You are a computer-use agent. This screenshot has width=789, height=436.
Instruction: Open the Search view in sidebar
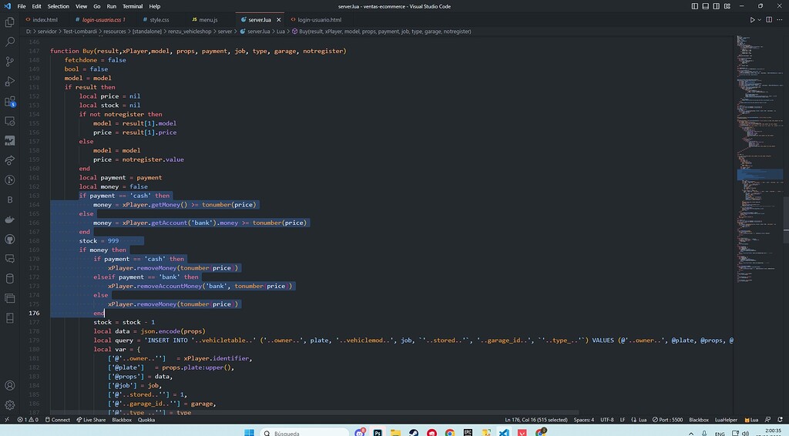click(10, 42)
